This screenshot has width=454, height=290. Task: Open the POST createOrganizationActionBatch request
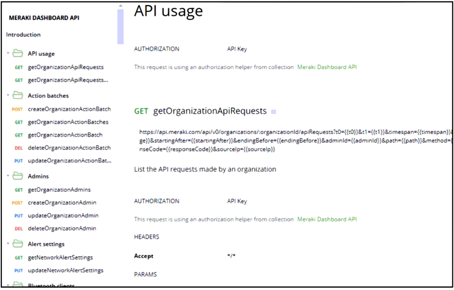(69, 109)
